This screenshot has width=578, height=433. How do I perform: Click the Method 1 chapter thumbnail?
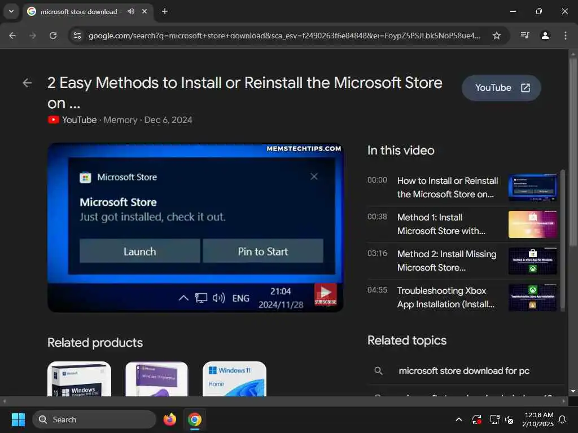[x=533, y=224]
